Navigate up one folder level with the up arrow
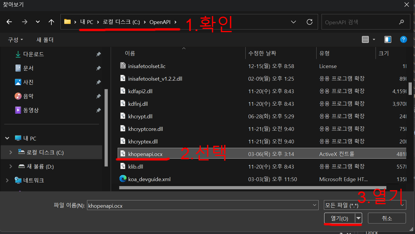Image resolution: width=415 pixels, height=234 pixels. [51, 22]
